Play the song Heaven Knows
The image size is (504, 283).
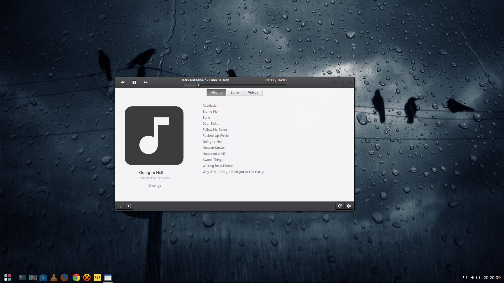214,148
